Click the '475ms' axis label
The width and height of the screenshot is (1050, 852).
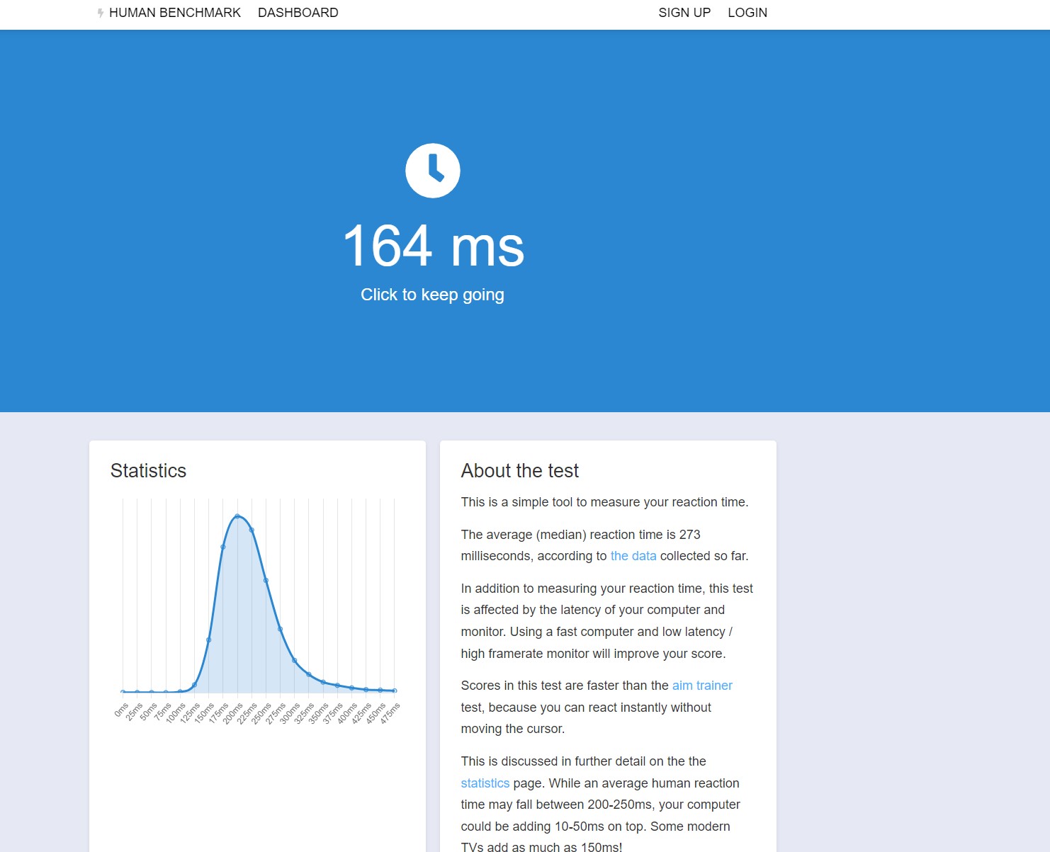tap(390, 712)
